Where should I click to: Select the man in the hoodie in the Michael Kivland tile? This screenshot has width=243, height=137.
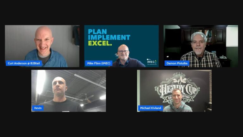[x=177, y=100]
